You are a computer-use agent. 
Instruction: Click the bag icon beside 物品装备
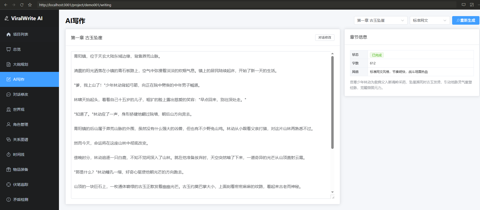coord(9,170)
